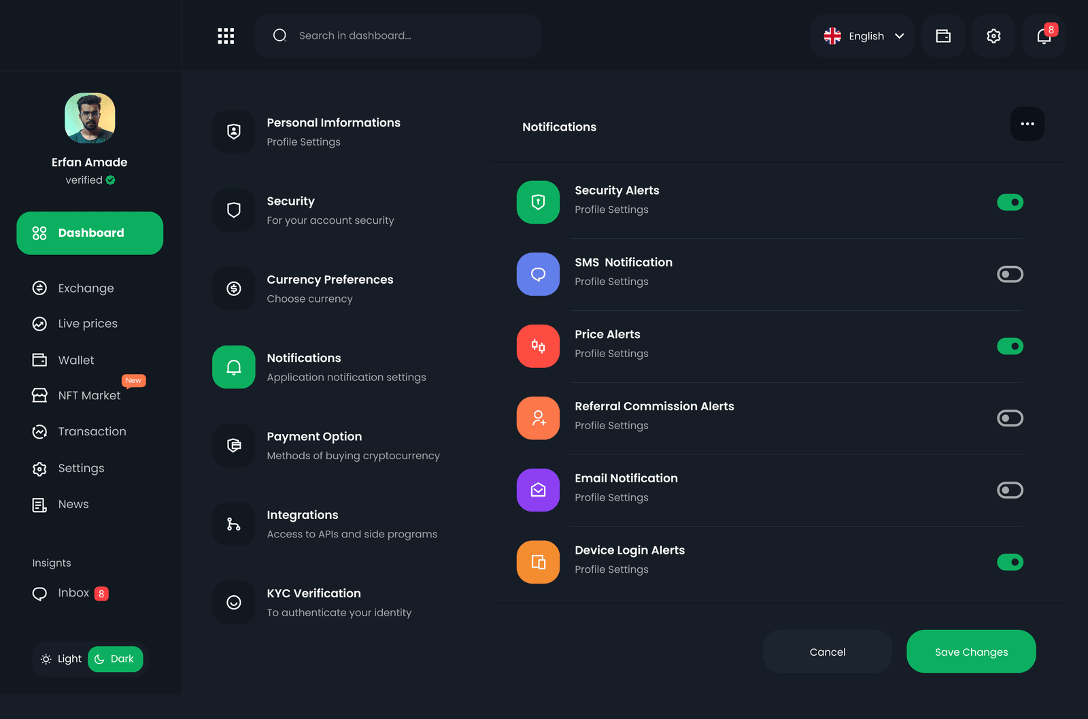1088x719 pixels.
Task: Switch theme to Light mode
Action: (61, 658)
